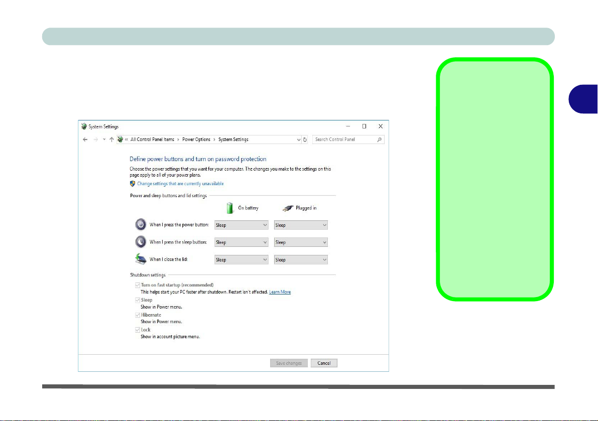598x421 pixels.
Task: Open close the lid Plugged in dropdown
Action: point(301,260)
